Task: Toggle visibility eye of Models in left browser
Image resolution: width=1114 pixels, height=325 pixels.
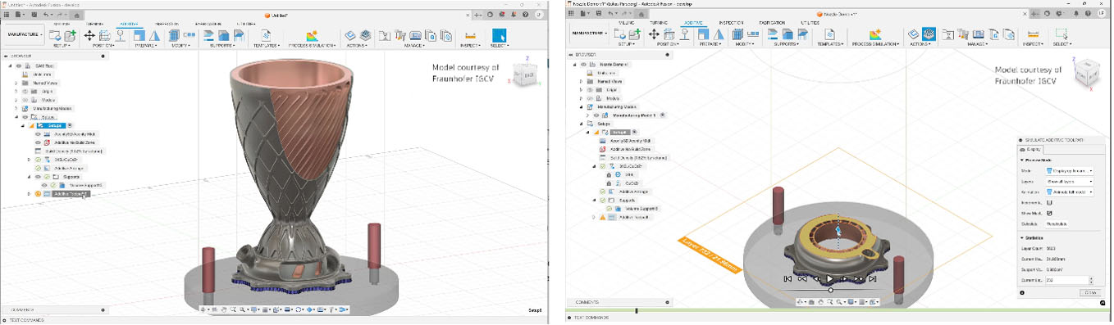Action: [x=25, y=100]
